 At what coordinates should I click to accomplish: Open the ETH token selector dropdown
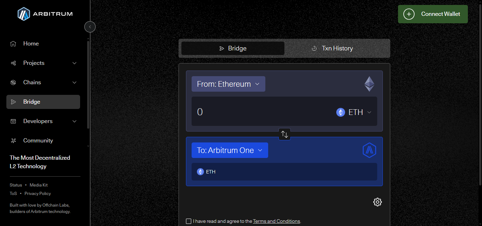point(354,112)
